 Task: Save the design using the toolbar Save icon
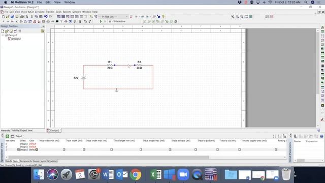[17, 17]
